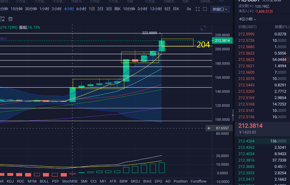The image size is (290, 185).
Task: Toggle the KDJ indicator
Action: click(10, 181)
